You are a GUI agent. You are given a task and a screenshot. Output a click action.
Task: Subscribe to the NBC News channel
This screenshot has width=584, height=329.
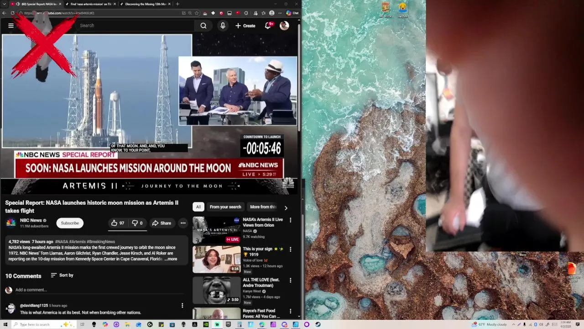[70, 223]
